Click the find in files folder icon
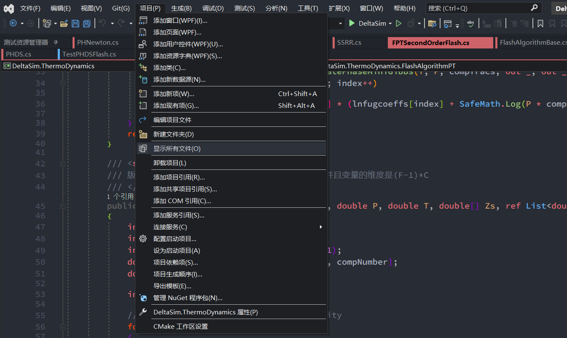 point(432,24)
